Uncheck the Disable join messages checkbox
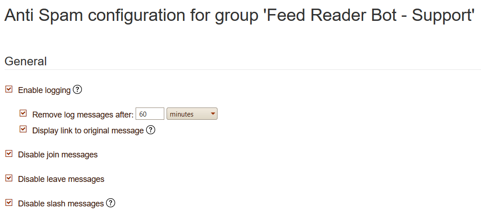This screenshot has height=220, width=481. [x=9, y=154]
